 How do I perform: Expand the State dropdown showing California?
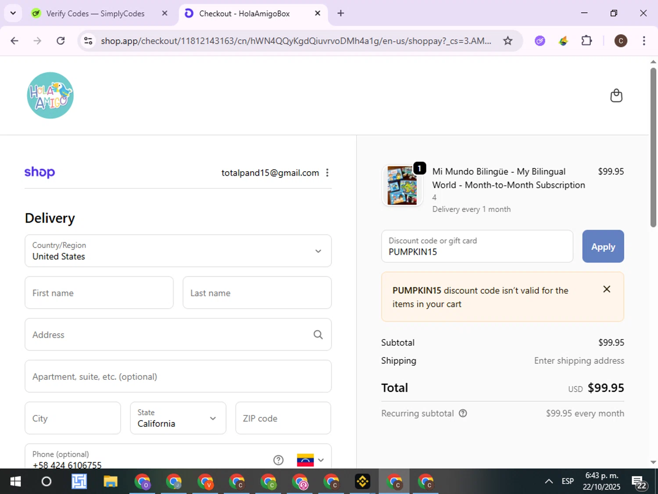[178, 418]
